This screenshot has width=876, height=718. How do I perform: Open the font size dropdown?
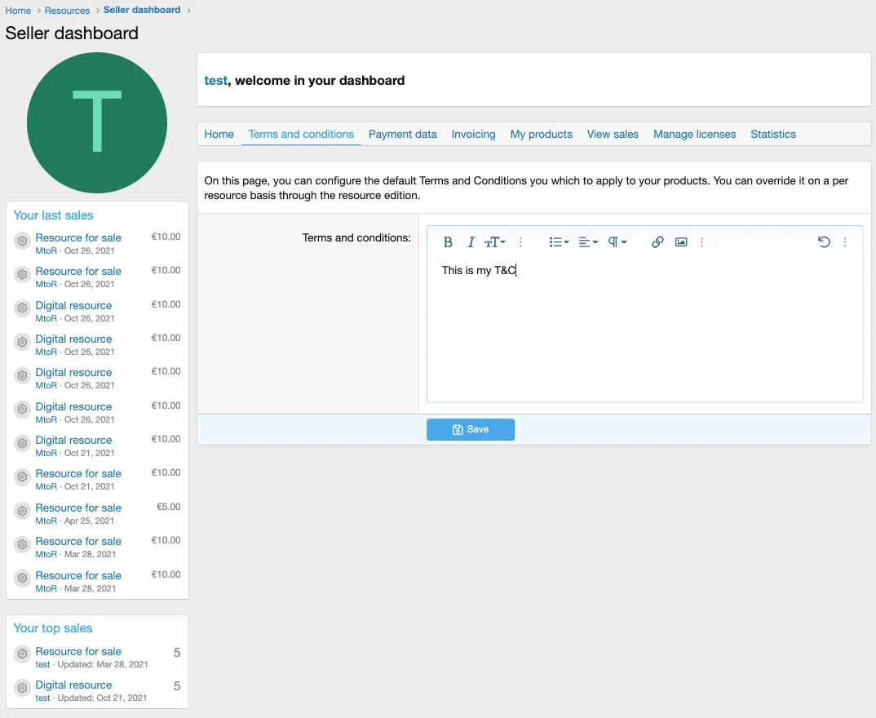click(494, 242)
